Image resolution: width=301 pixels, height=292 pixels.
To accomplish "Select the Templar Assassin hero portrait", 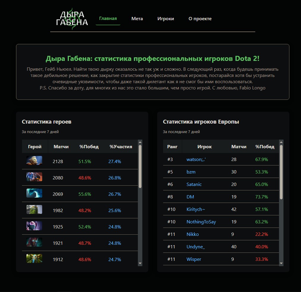I will point(34,226).
